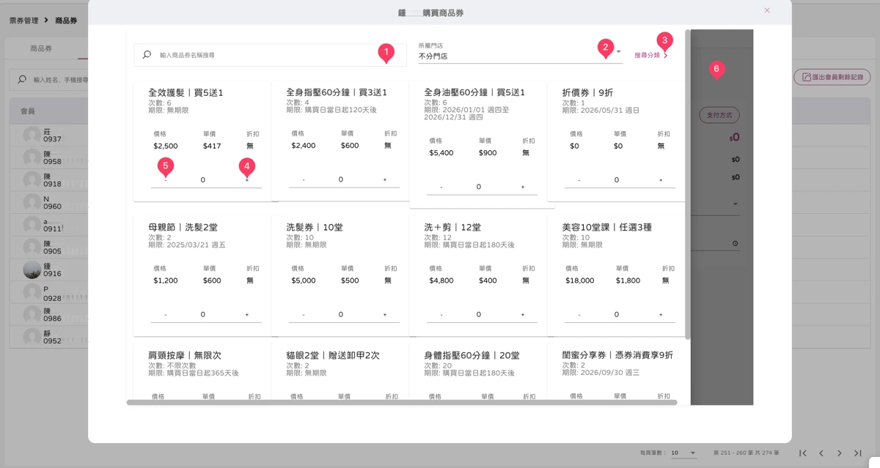Click the clock icon in payment panel
The width and height of the screenshot is (880, 468).
pyautogui.click(x=736, y=244)
